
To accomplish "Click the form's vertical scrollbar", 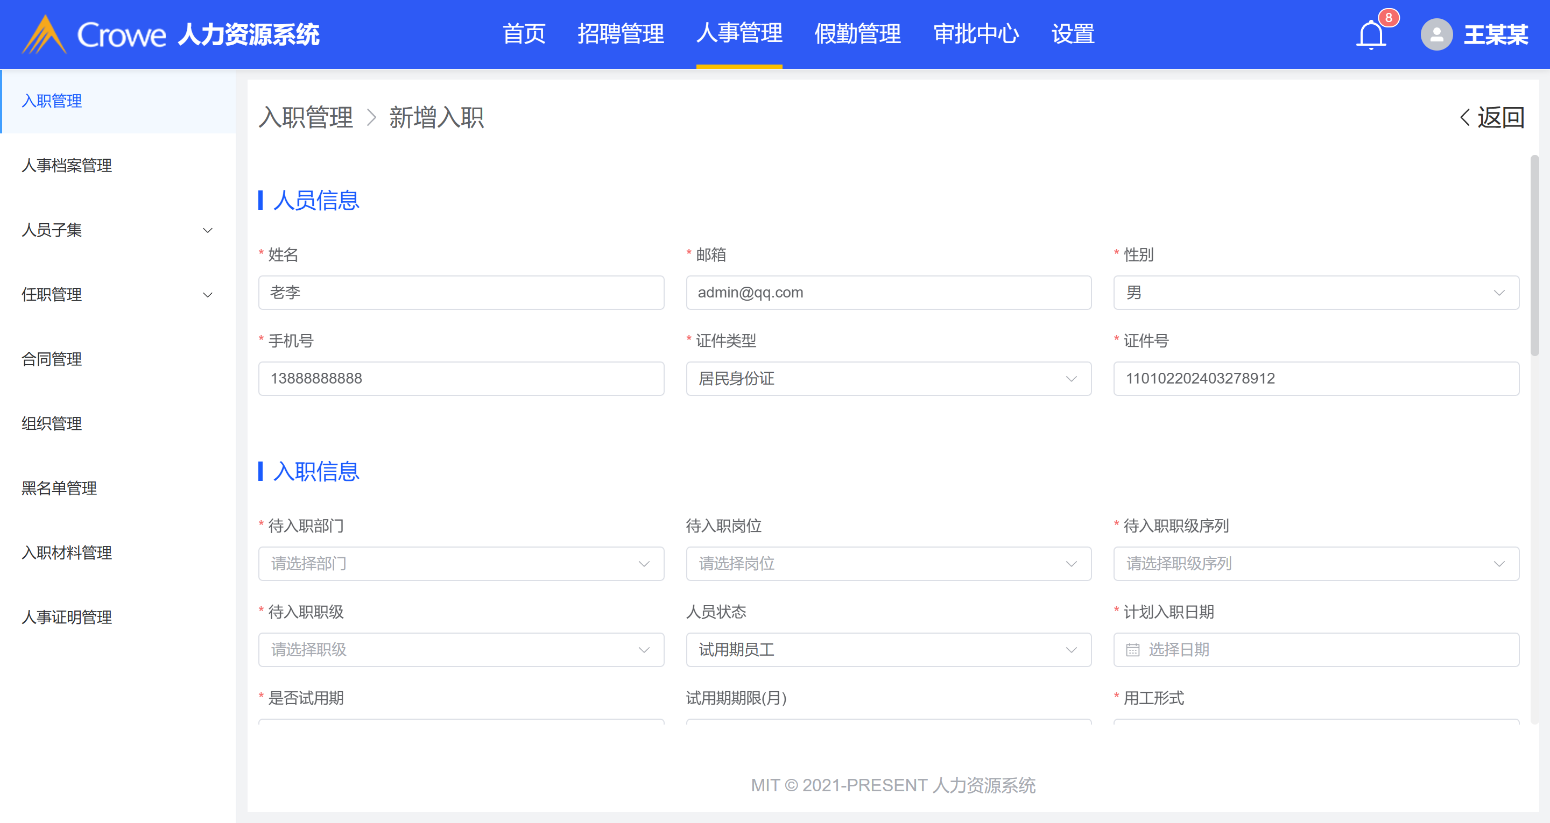I will point(1534,256).
